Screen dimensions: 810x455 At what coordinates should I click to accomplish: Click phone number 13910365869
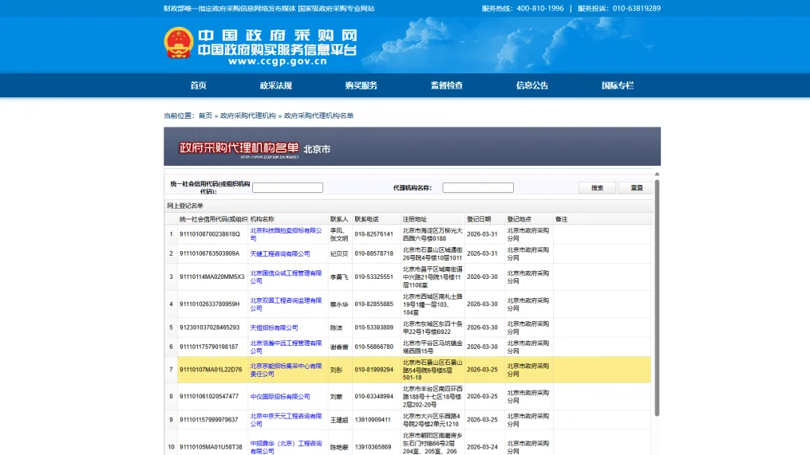[373, 447]
